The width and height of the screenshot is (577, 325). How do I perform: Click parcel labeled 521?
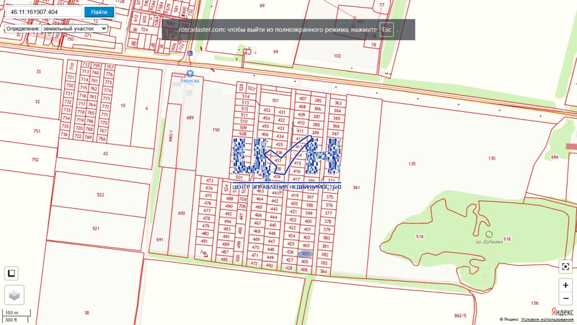tap(96, 229)
